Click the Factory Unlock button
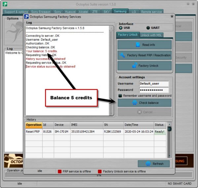Image resolution: width=198 pixels, height=188 pixels. tap(145, 66)
